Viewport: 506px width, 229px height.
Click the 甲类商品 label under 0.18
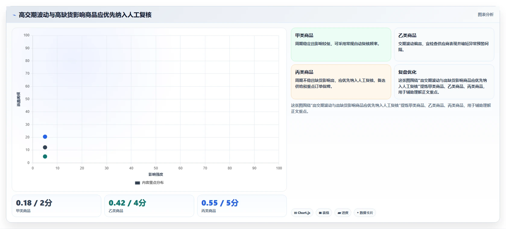[x=23, y=211]
